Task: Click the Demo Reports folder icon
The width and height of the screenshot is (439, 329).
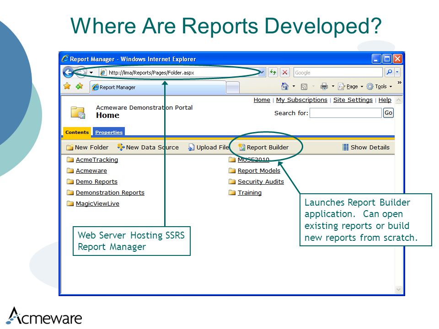Action: point(70,181)
